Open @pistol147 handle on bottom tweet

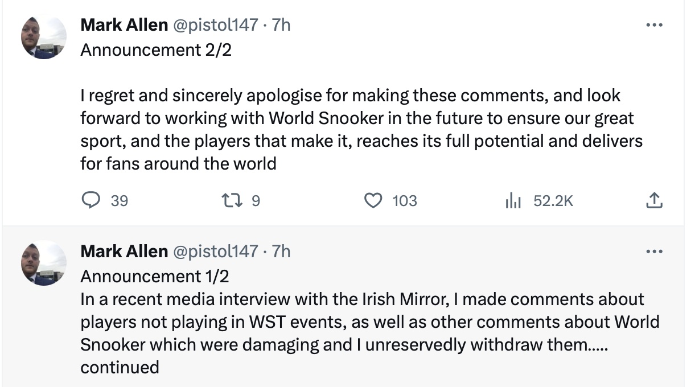[x=215, y=251]
